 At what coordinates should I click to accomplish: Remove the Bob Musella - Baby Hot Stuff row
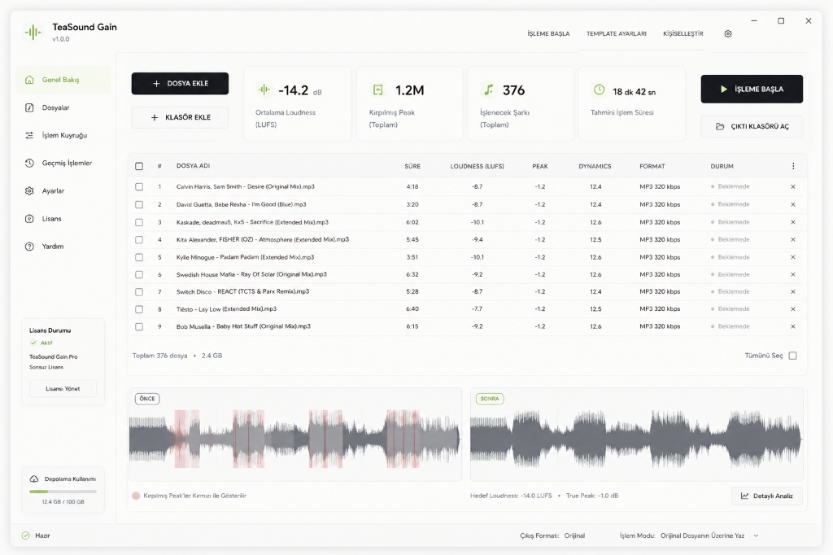(792, 326)
